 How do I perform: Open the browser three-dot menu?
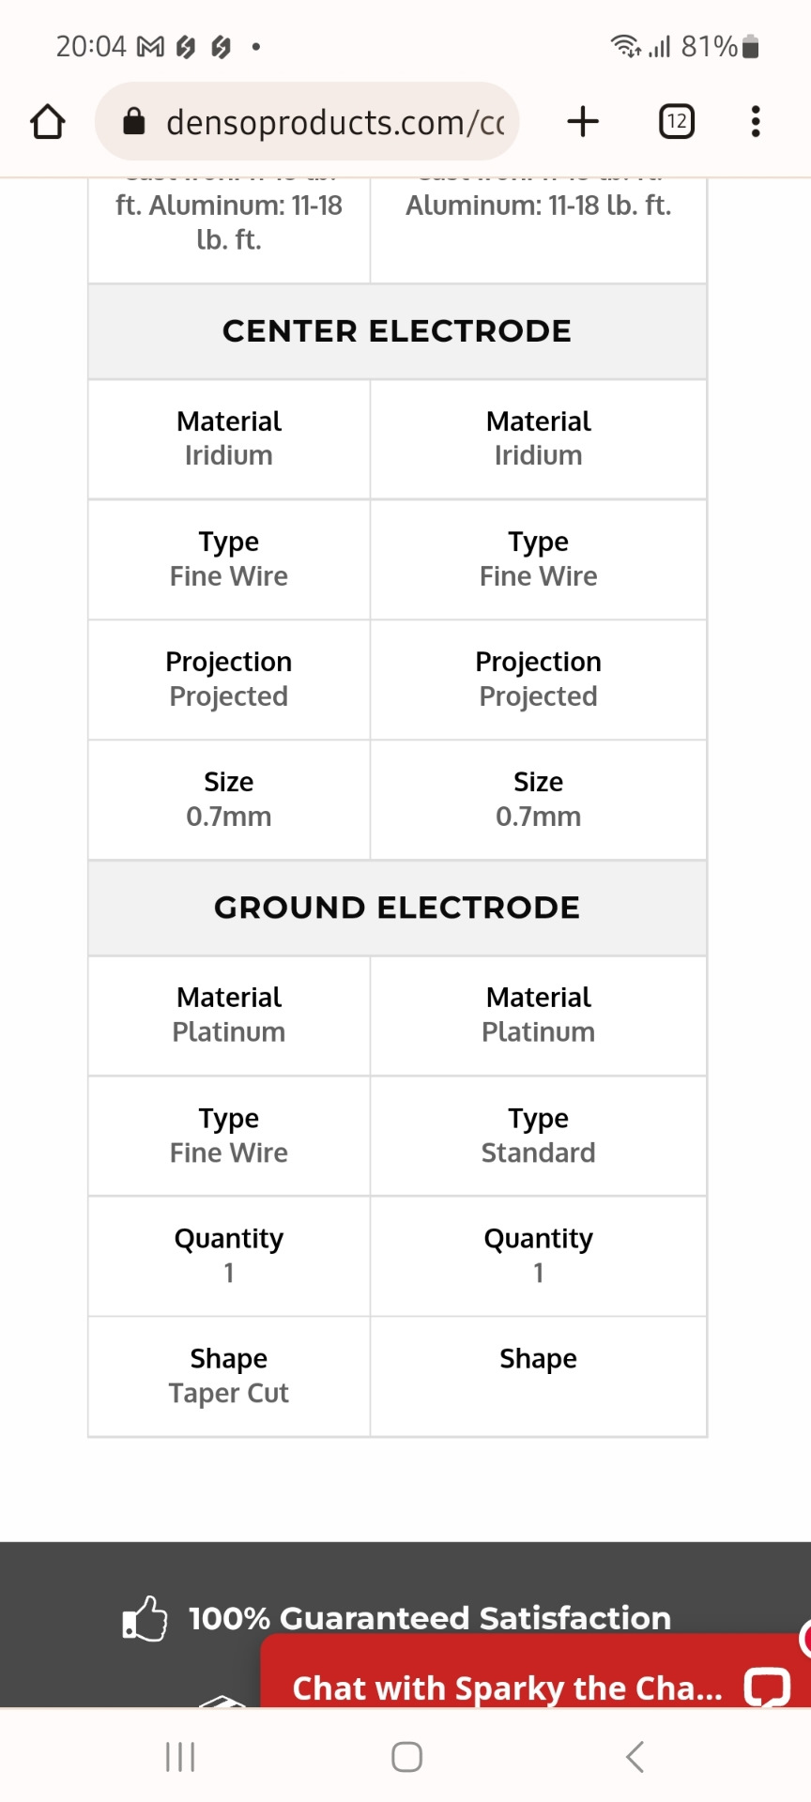(756, 122)
